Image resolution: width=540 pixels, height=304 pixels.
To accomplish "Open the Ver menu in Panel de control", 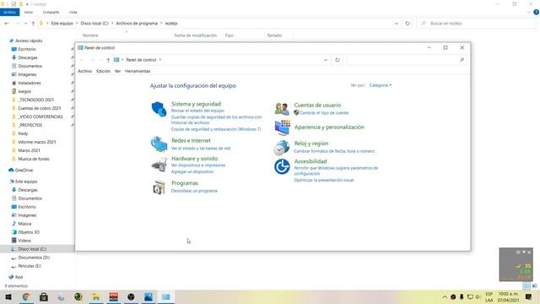I will (118, 71).
